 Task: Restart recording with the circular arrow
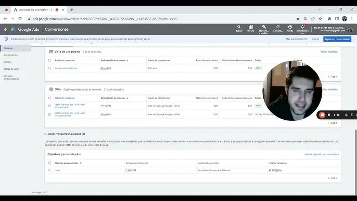352,115
